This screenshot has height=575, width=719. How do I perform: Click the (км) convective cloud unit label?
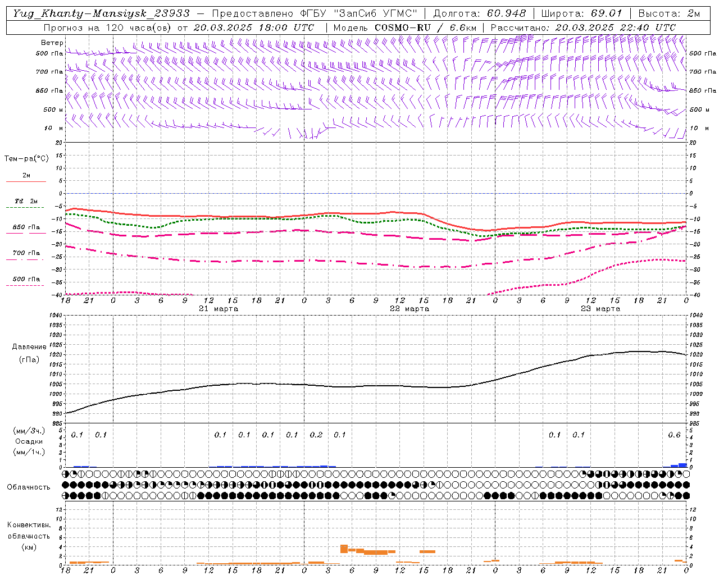29,547
